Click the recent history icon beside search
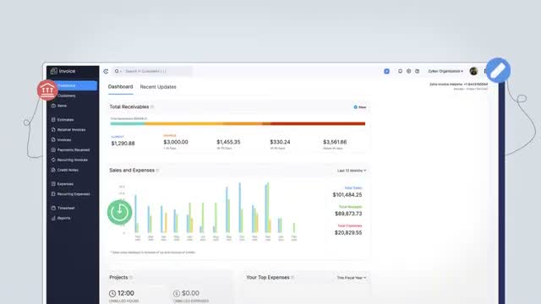 pyautogui.click(x=106, y=71)
